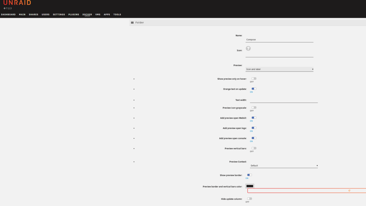
Task: Click the Unraid logo
Action: point(17,3)
